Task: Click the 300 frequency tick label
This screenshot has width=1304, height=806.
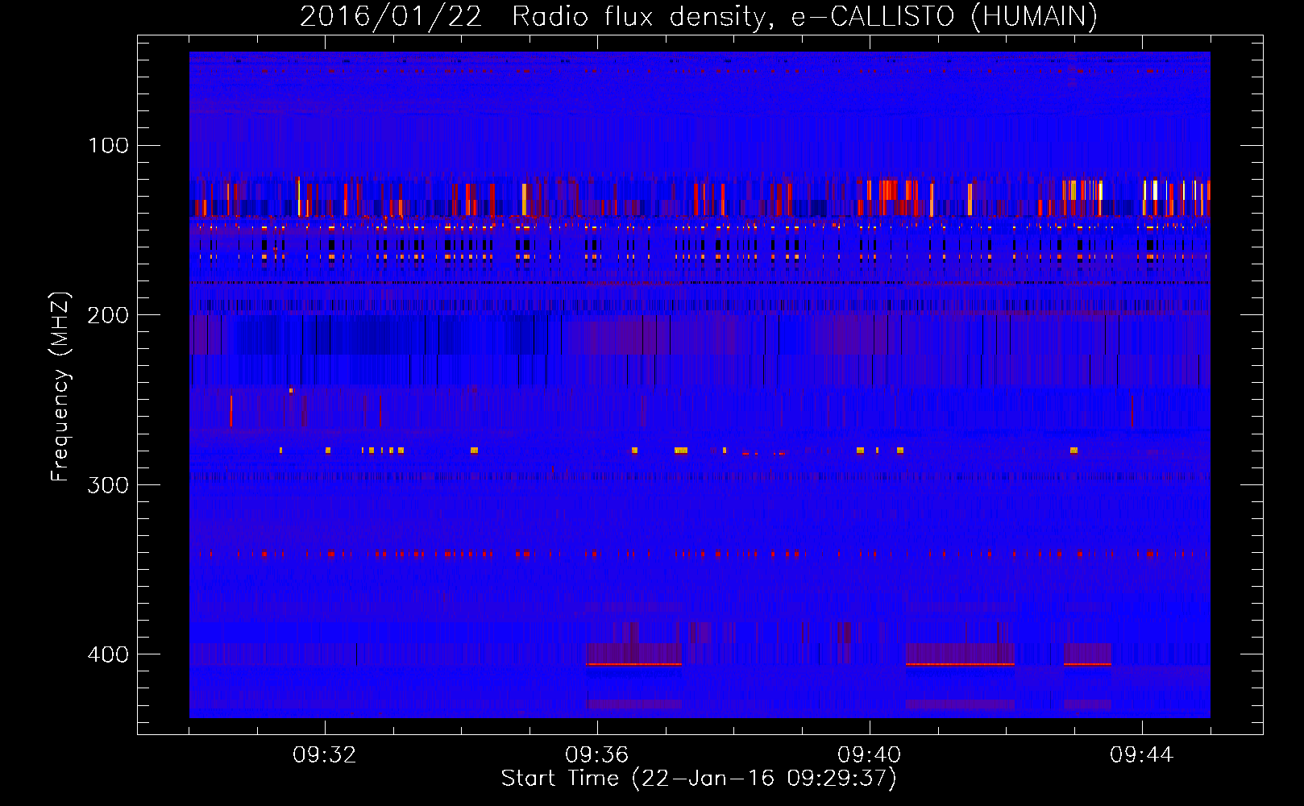Action: (108, 485)
